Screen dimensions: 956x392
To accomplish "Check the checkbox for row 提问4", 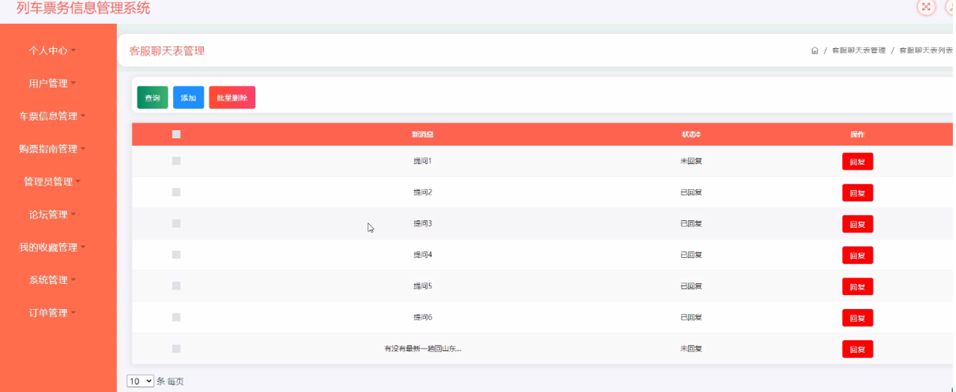I will (x=176, y=255).
